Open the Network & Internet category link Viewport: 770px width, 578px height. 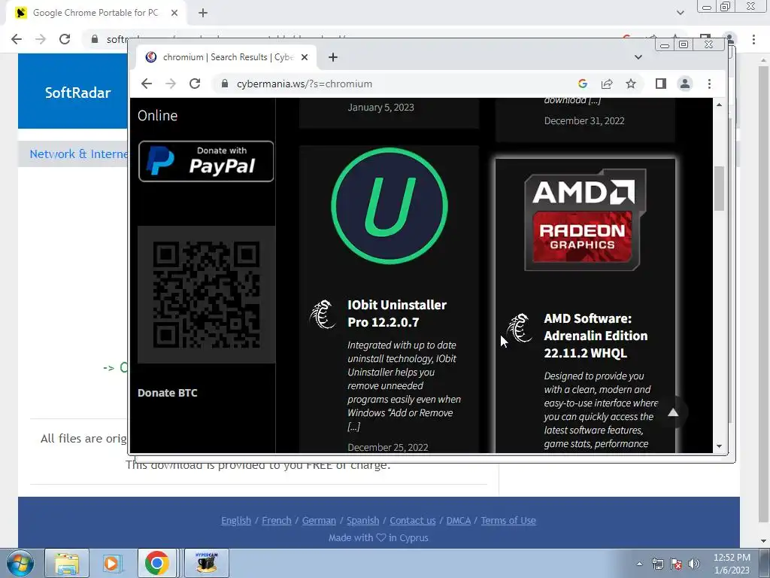(78, 154)
